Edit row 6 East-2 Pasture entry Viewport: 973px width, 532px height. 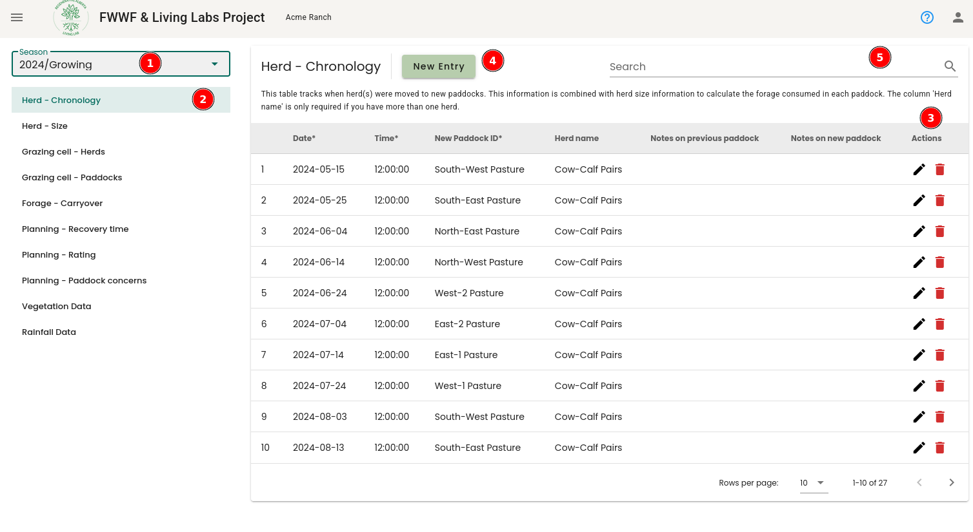click(x=919, y=324)
